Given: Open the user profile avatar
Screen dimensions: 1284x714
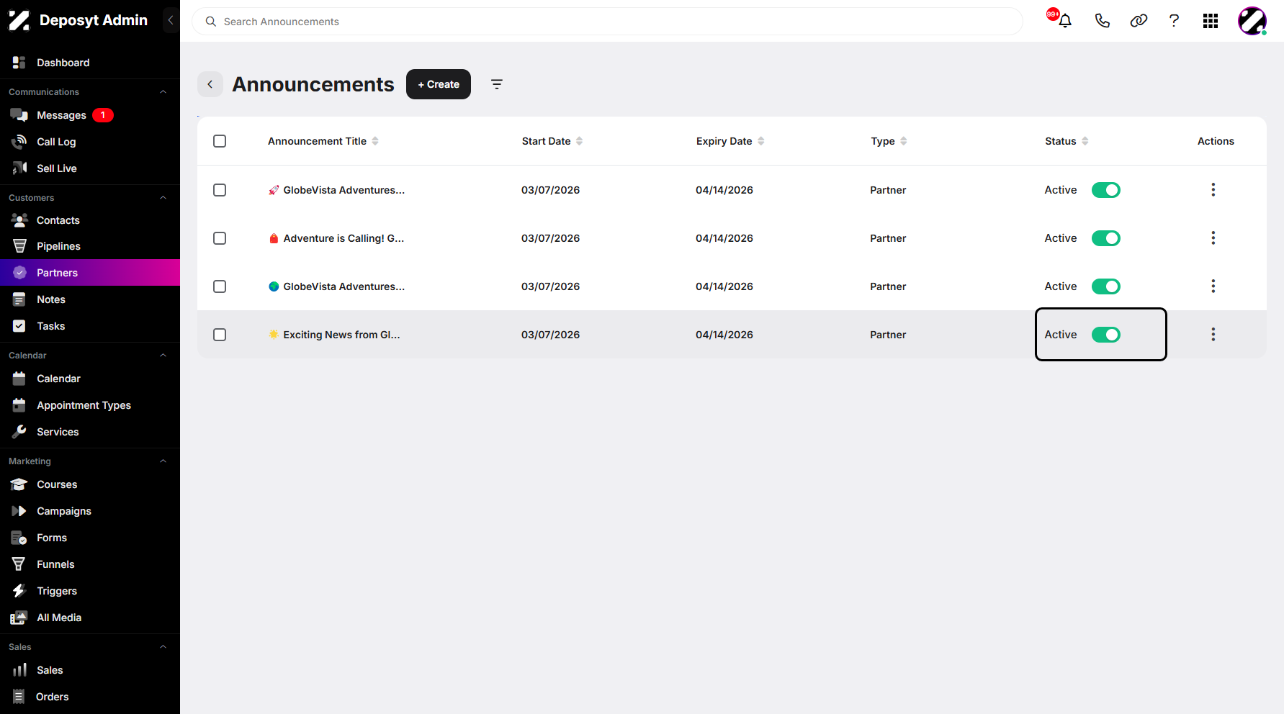Looking at the screenshot, I should 1252,21.
